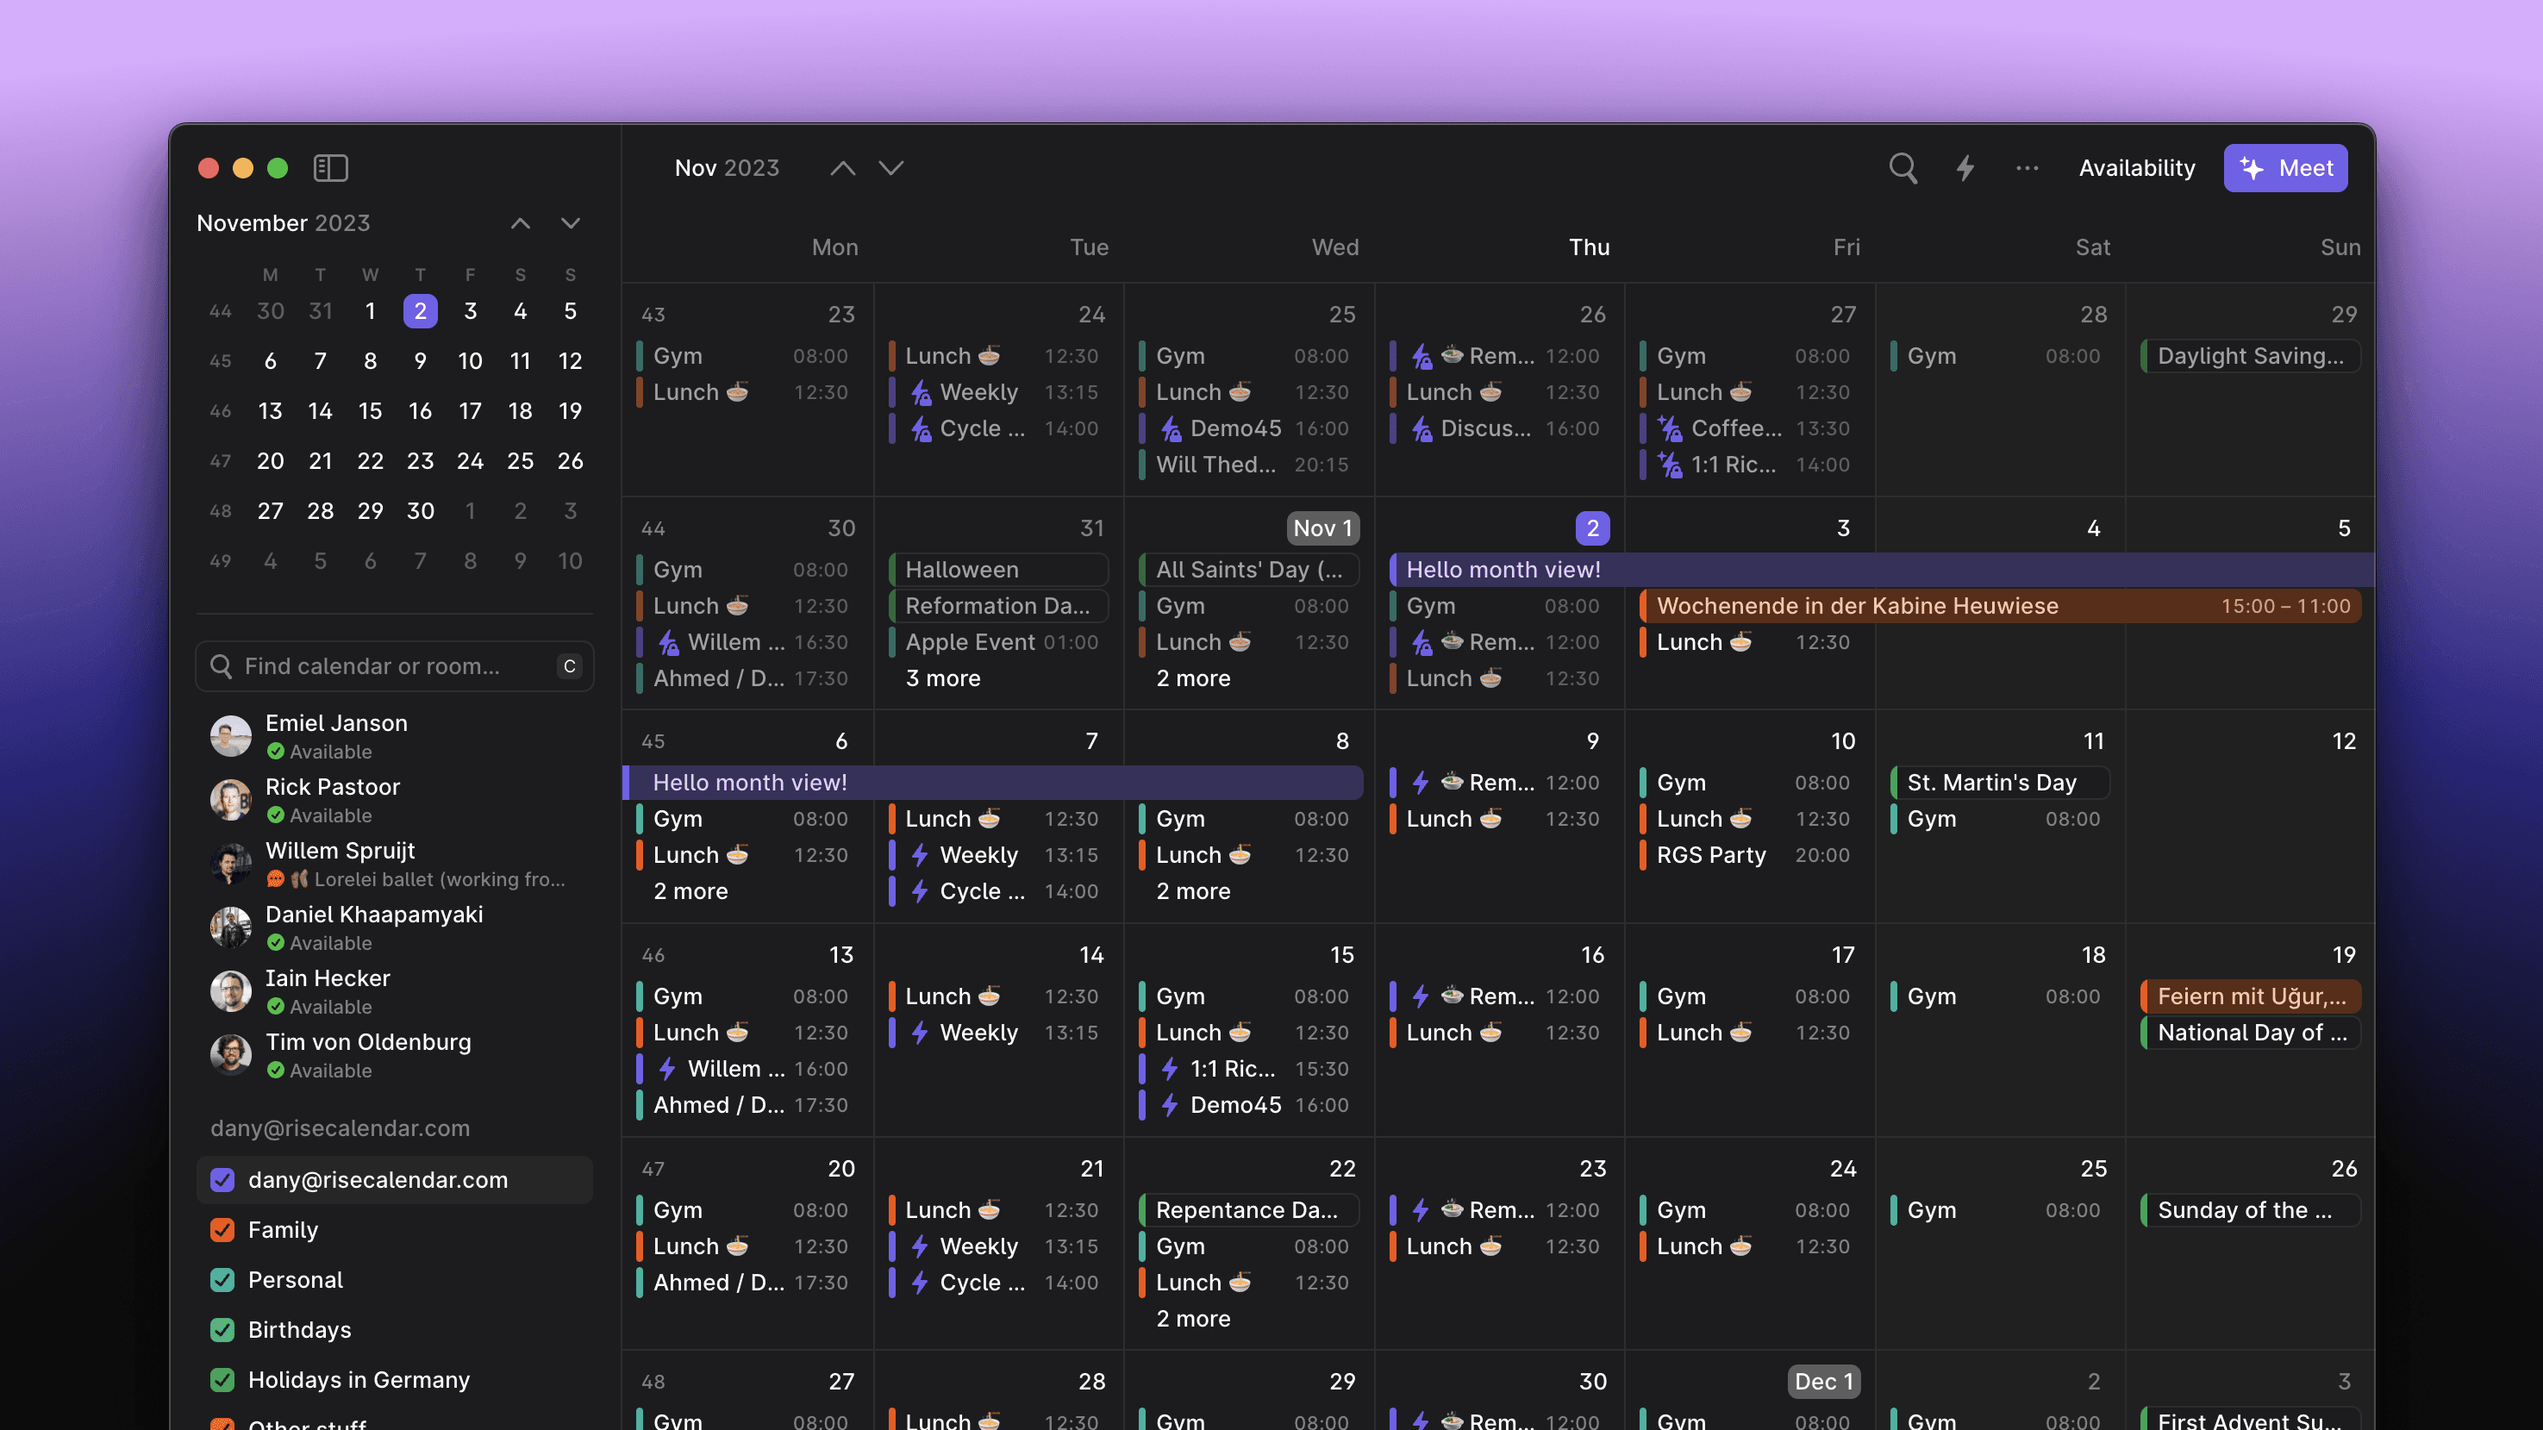The image size is (2543, 1430).
Task: Click the C shortcut badge in search field
Action: [570, 666]
